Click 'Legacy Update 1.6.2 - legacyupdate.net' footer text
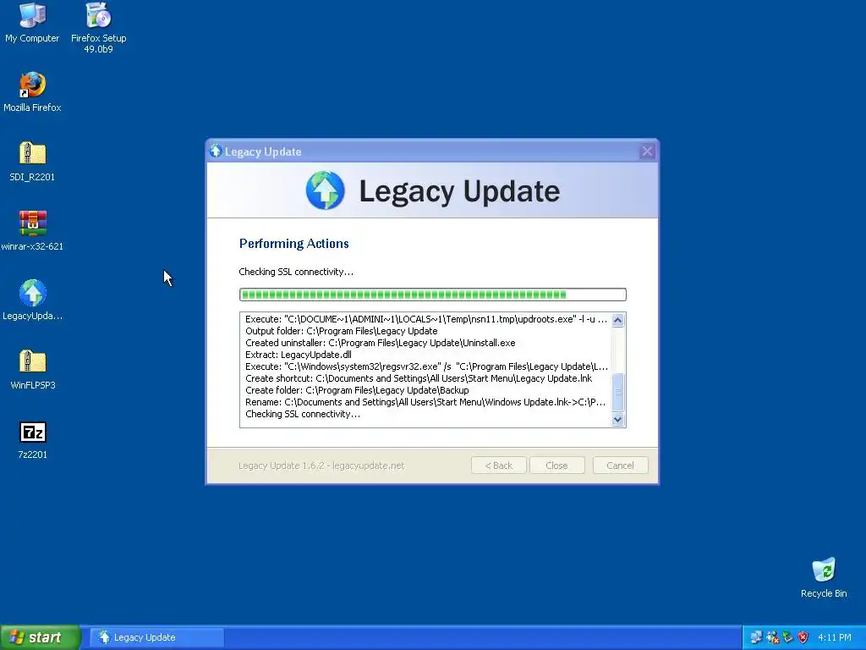 321,465
